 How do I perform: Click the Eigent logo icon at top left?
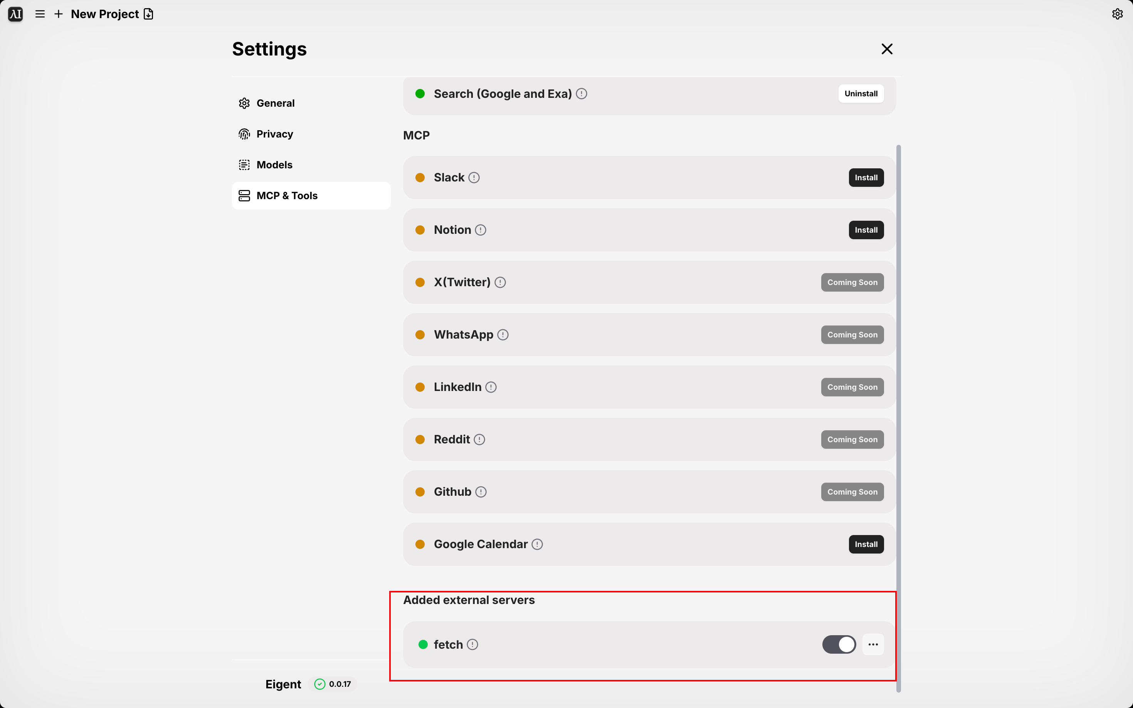pyautogui.click(x=15, y=14)
